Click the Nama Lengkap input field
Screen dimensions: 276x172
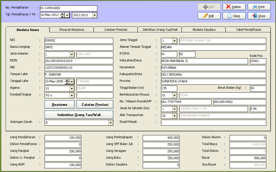79,47
